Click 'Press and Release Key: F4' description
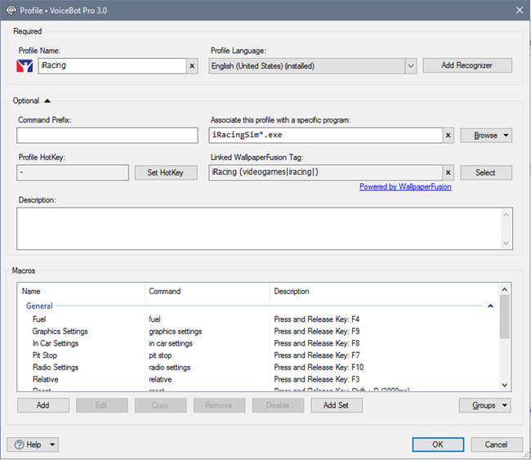The image size is (531, 460). [317, 319]
